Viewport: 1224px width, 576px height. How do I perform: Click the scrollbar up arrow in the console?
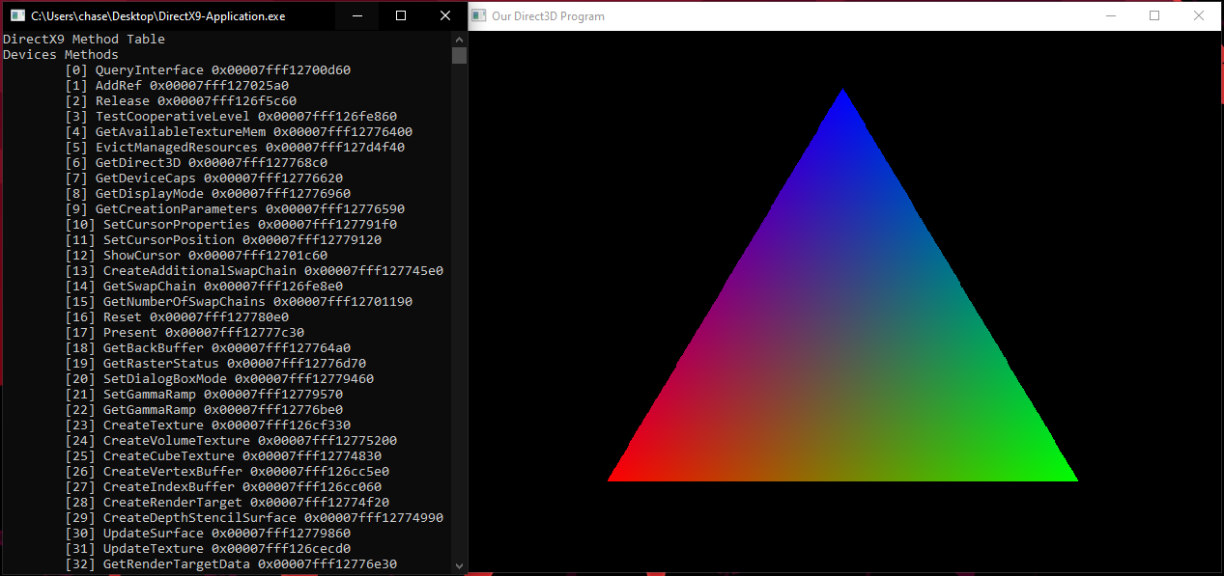pyautogui.click(x=459, y=40)
